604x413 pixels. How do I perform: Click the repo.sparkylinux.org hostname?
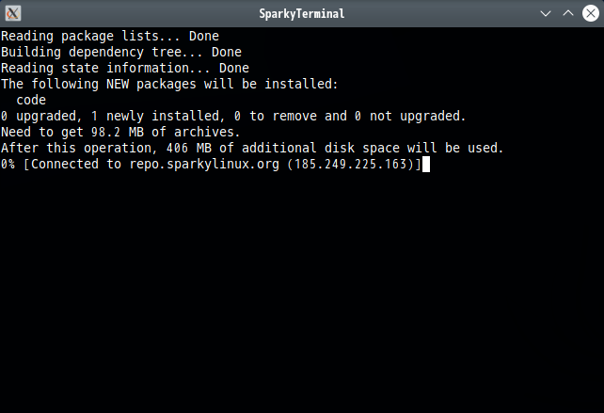[x=204, y=164]
